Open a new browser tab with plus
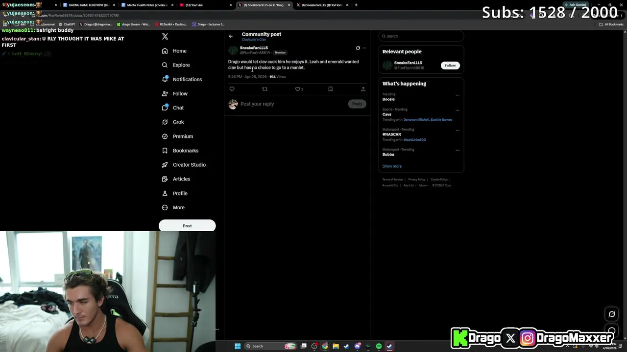Viewport: 627px width, 352px height. click(356, 5)
